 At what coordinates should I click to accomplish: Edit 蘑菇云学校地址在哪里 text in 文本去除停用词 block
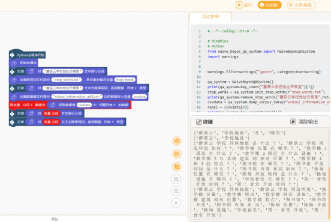(x=63, y=88)
